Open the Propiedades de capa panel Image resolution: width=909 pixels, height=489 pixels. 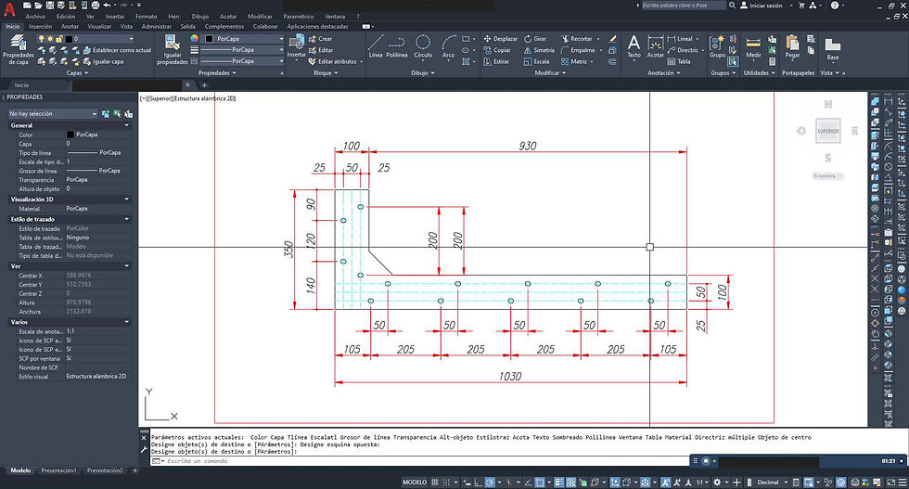(18, 50)
